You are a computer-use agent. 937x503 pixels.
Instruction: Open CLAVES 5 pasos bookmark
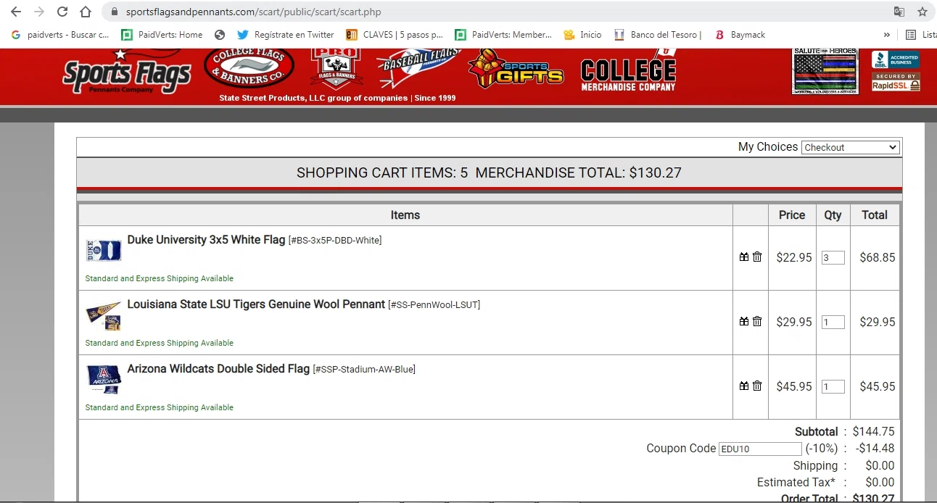pos(395,35)
